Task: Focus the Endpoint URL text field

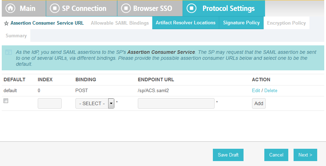Action: tap(176, 103)
